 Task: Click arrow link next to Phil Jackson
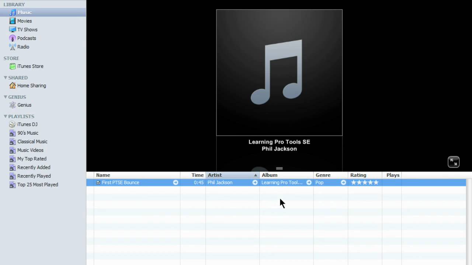[255, 183]
